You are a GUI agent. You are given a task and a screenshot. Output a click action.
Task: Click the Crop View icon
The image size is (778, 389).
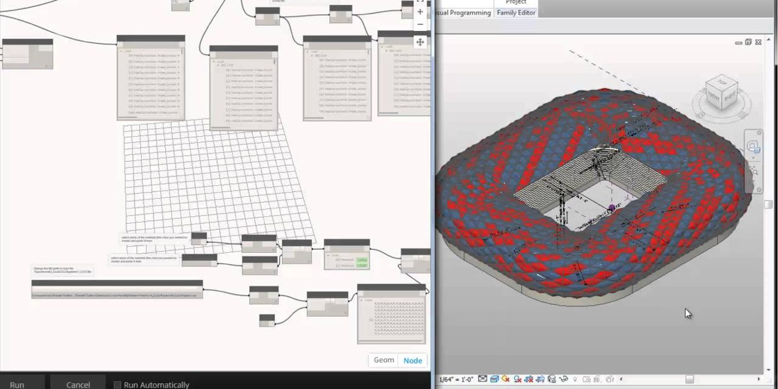click(x=528, y=378)
